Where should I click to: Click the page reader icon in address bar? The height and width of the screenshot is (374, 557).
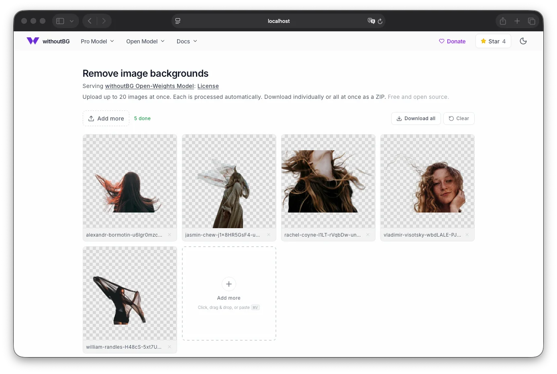[178, 21]
